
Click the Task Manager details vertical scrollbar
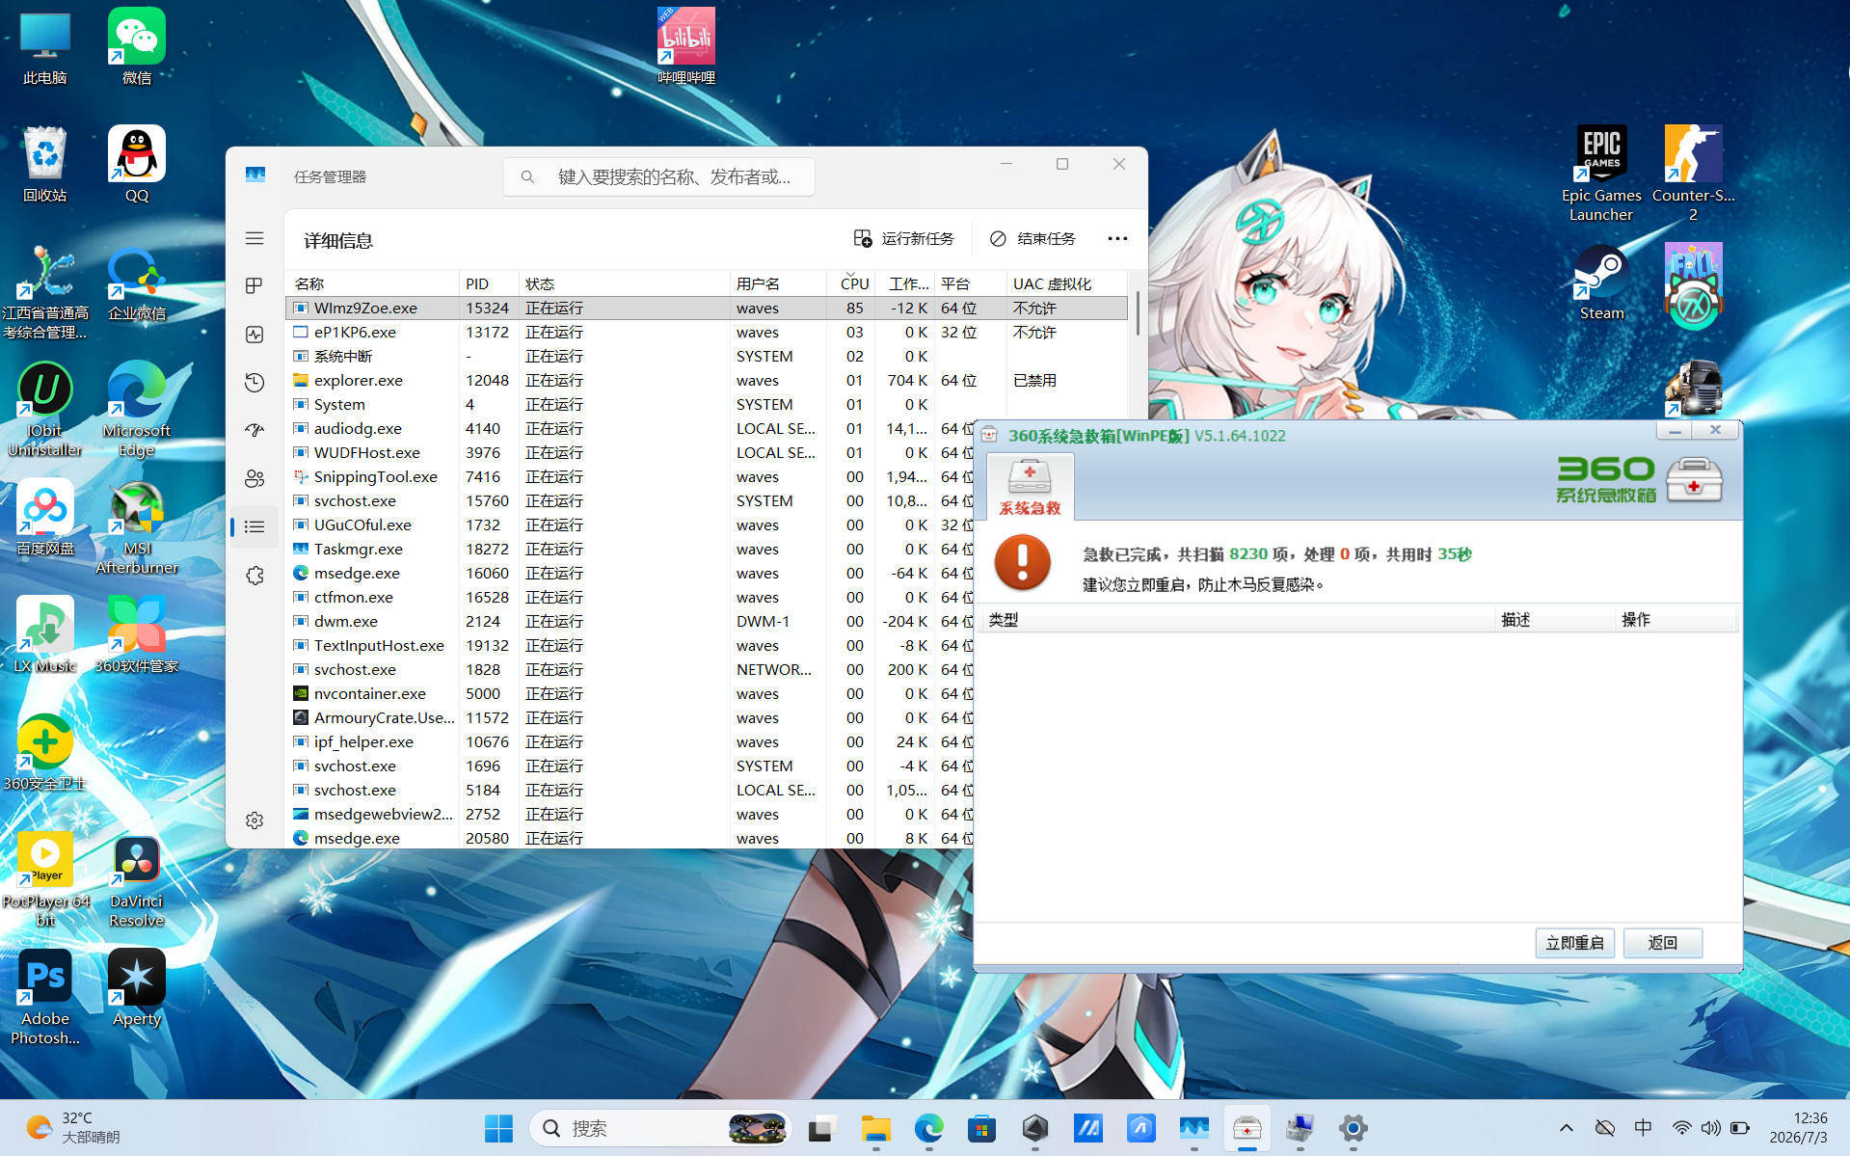(x=1139, y=311)
